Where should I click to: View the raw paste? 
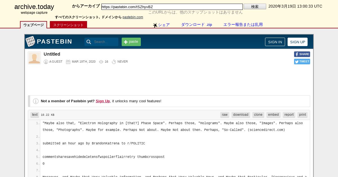[x=225, y=115]
